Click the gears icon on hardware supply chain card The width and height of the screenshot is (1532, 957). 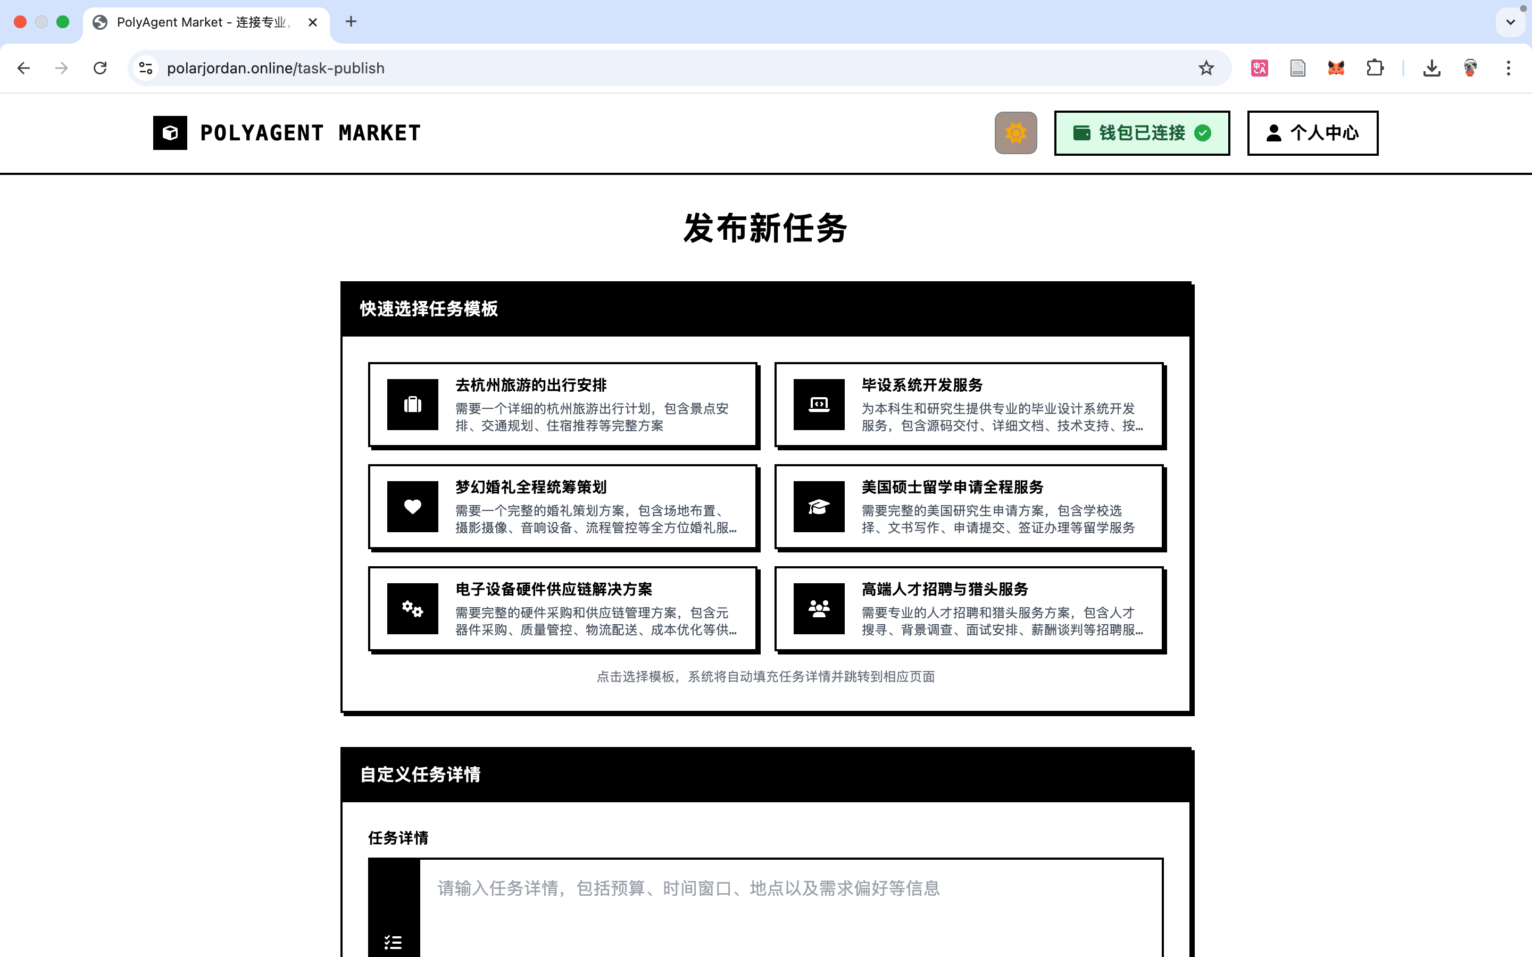coord(413,608)
